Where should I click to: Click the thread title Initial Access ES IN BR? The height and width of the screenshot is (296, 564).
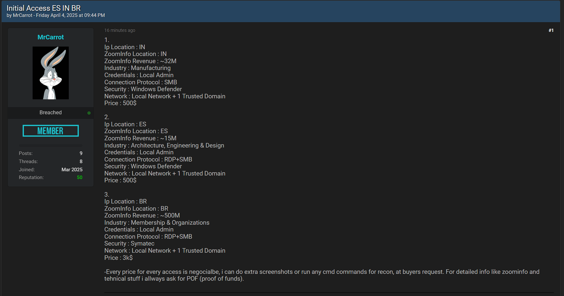(x=44, y=8)
